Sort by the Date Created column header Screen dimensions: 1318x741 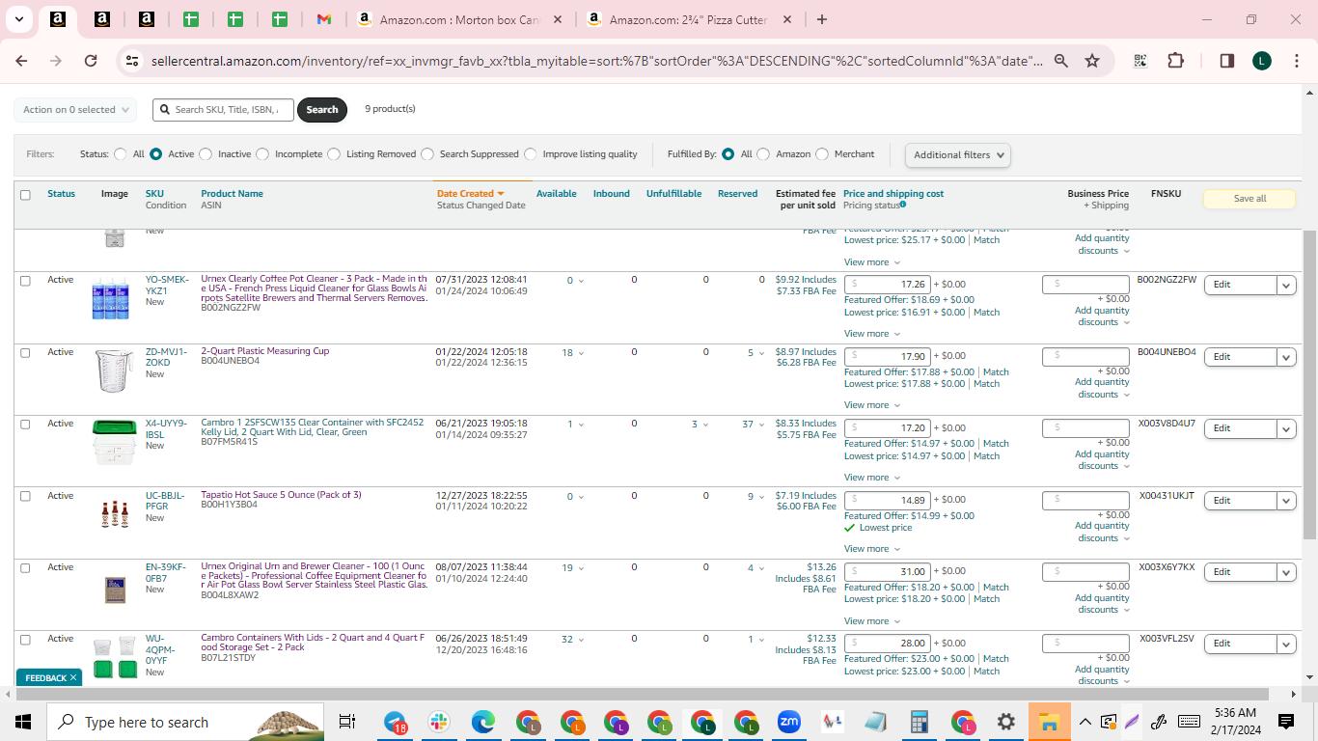click(x=470, y=194)
